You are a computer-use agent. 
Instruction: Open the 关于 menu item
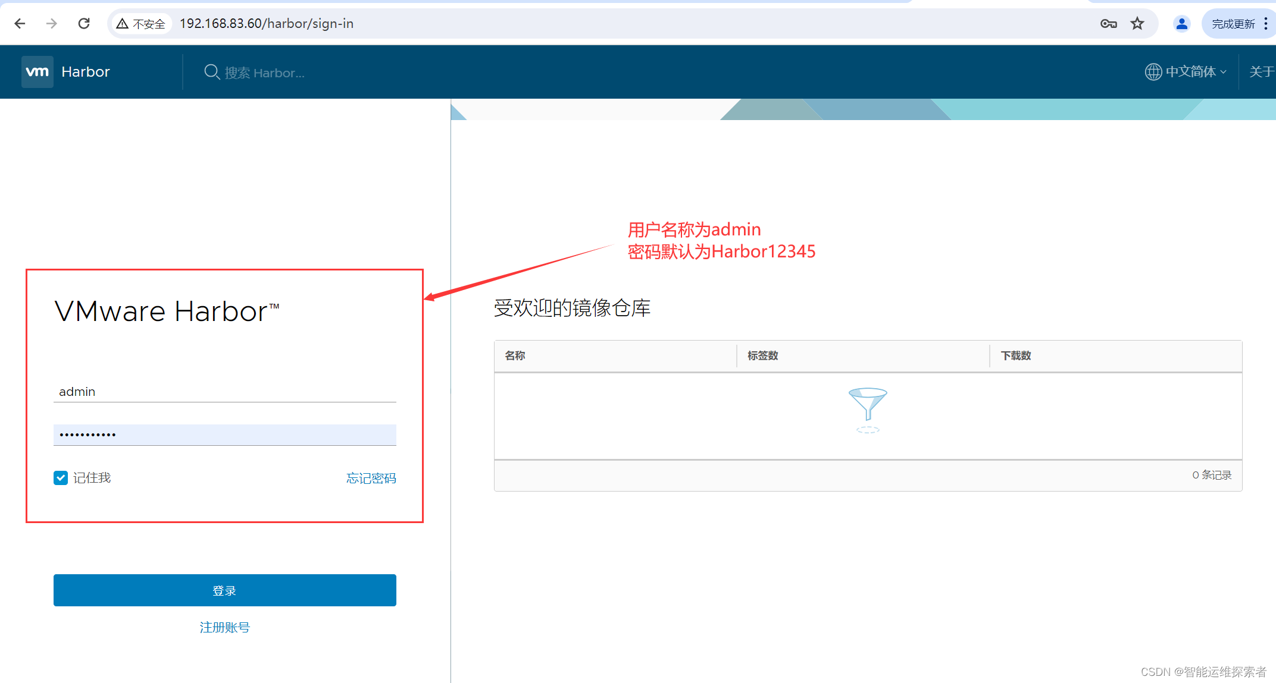(x=1262, y=72)
